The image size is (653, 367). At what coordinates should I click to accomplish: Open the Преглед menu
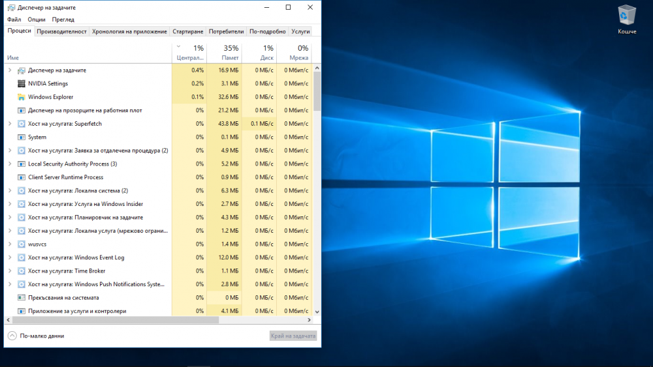(x=63, y=20)
